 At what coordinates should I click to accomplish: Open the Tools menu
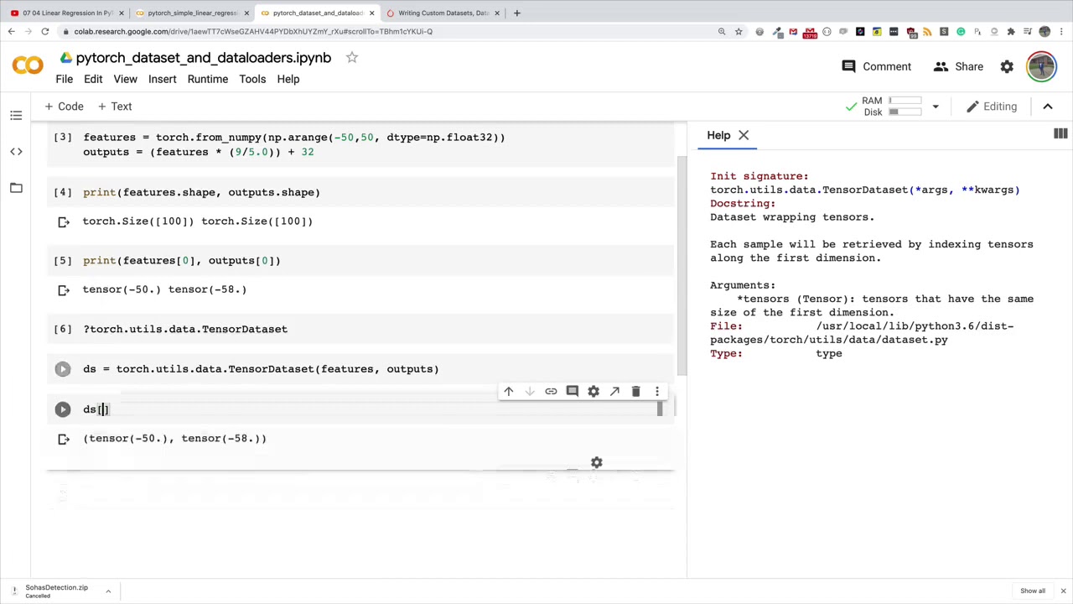tap(252, 79)
